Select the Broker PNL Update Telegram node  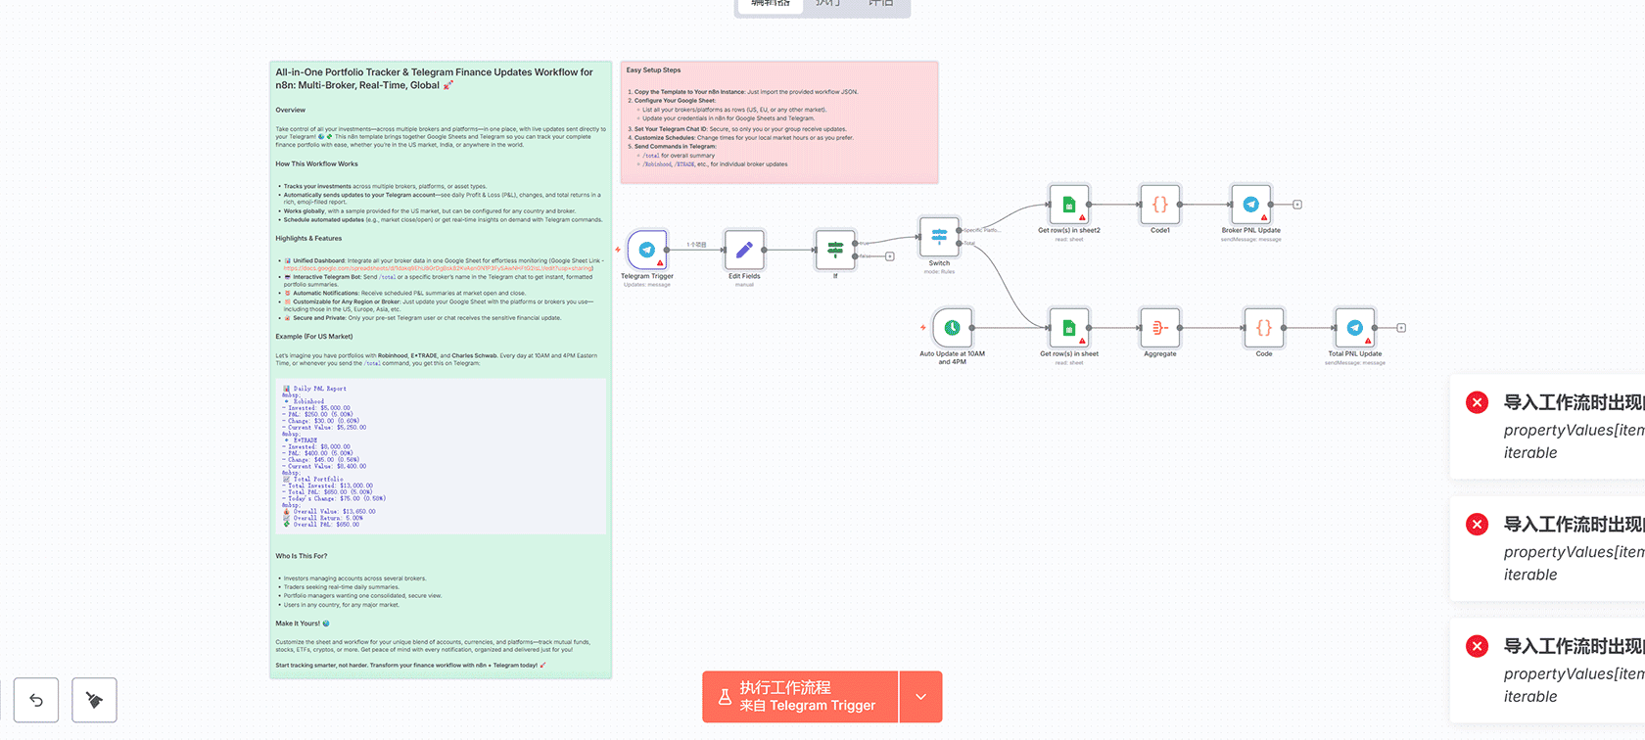1250,205
